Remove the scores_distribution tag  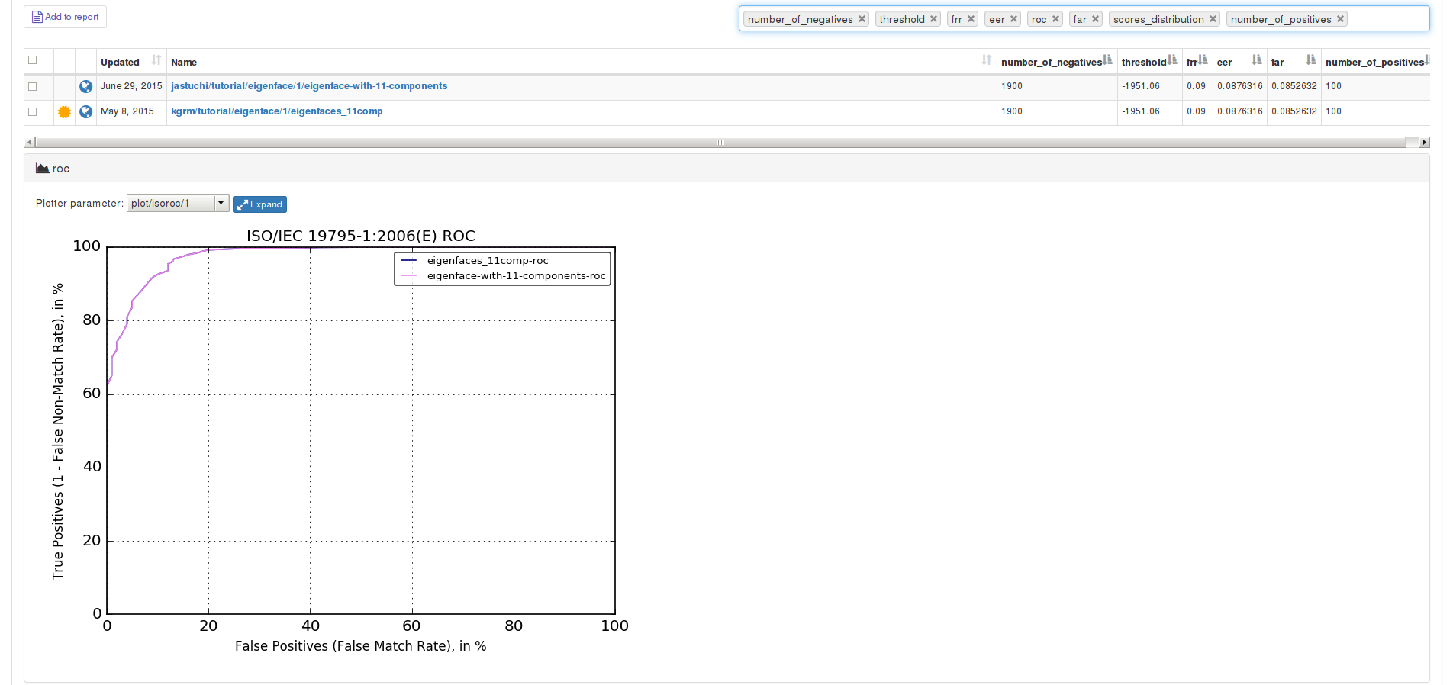tap(1213, 19)
